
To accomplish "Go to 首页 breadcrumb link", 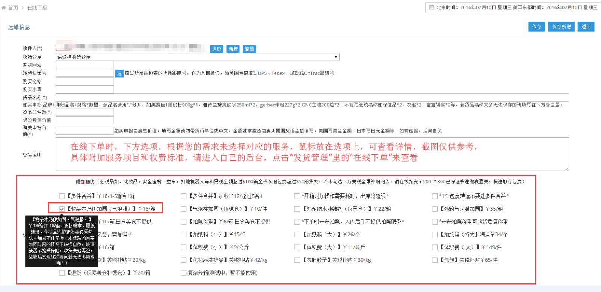I will 13,7.
